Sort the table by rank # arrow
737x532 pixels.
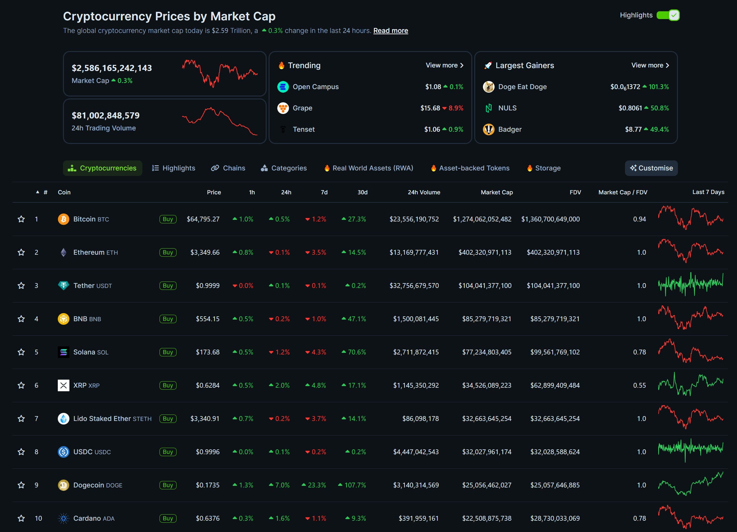(x=38, y=192)
